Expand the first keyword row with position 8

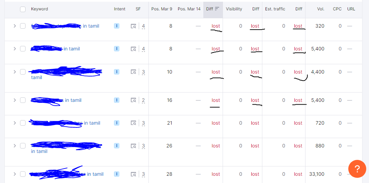(14, 26)
